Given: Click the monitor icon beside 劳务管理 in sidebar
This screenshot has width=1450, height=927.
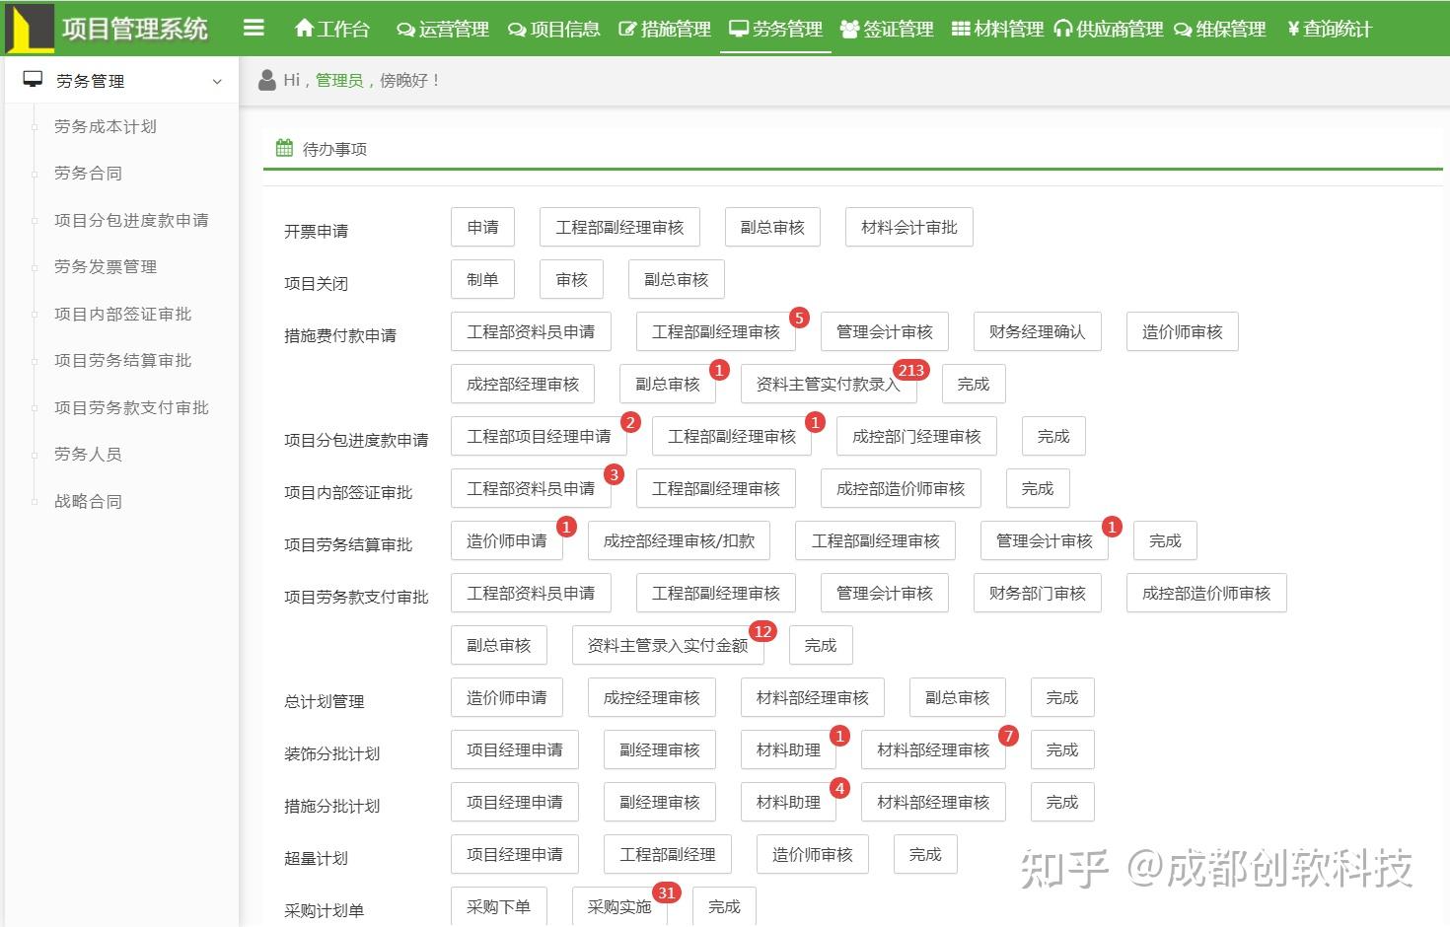Looking at the screenshot, I should coord(34,80).
